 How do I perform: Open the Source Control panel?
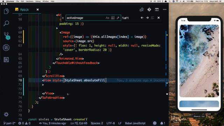pyautogui.click(x=6, y=36)
